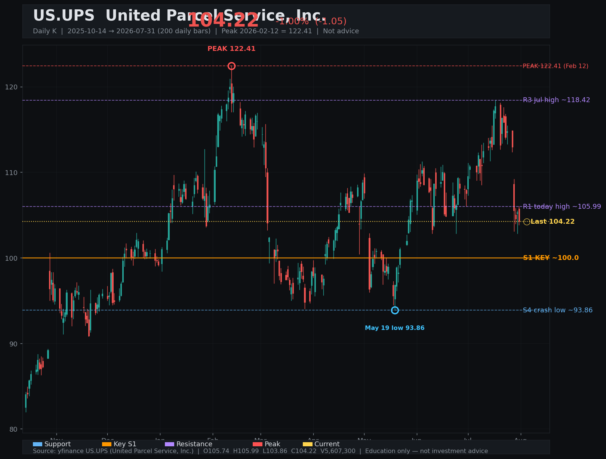Click the yellow circle beside Last 104.22
The image size is (606, 459).
[526, 222]
